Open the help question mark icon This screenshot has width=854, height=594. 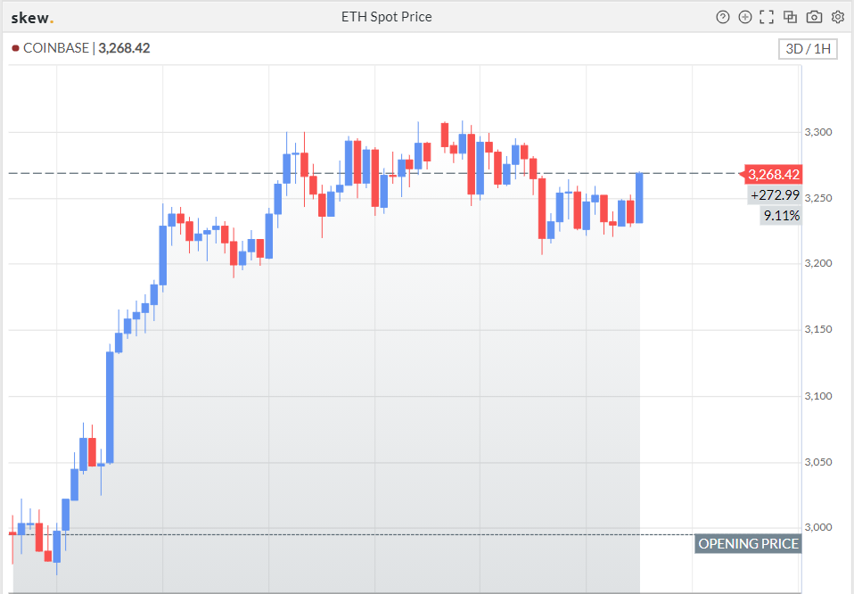coord(723,18)
